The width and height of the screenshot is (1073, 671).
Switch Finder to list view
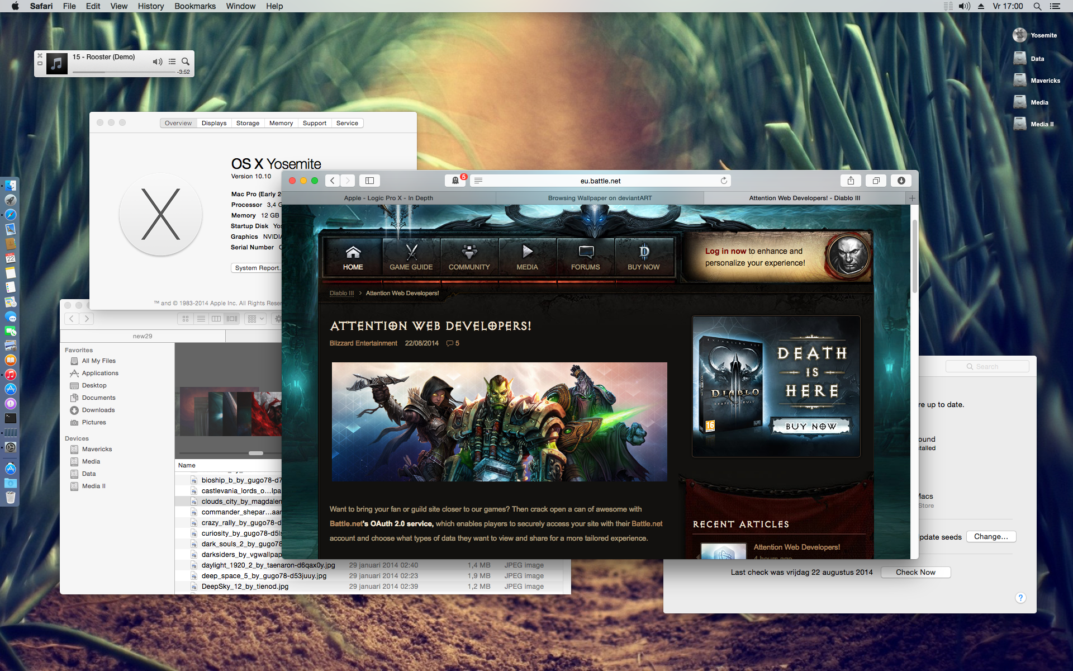(x=201, y=319)
